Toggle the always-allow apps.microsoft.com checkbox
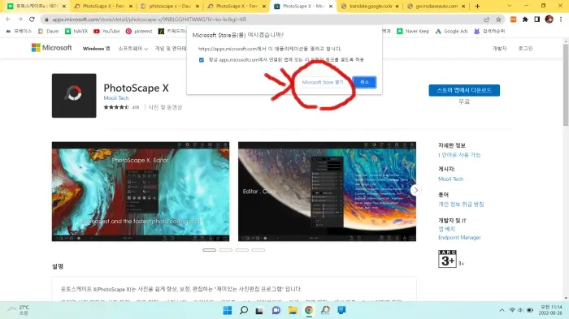Image resolution: width=569 pixels, height=319 pixels. [x=202, y=60]
